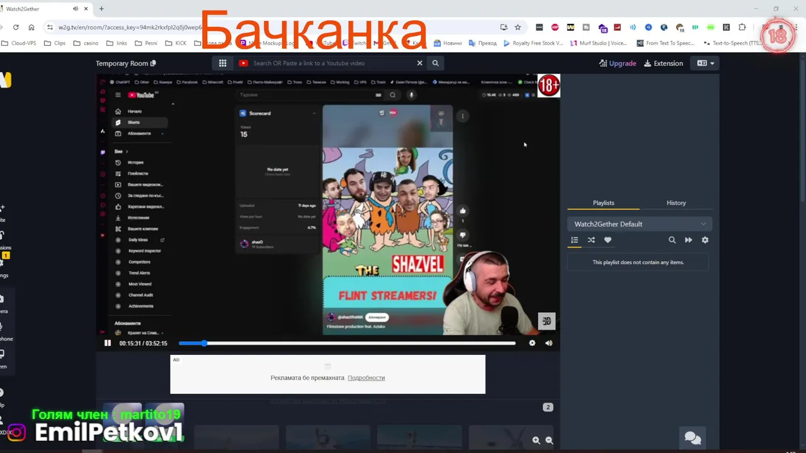This screenshot has width=806, height=453.
Task: Open the browser extensions puzzle menu
Action: click(742, 27)
